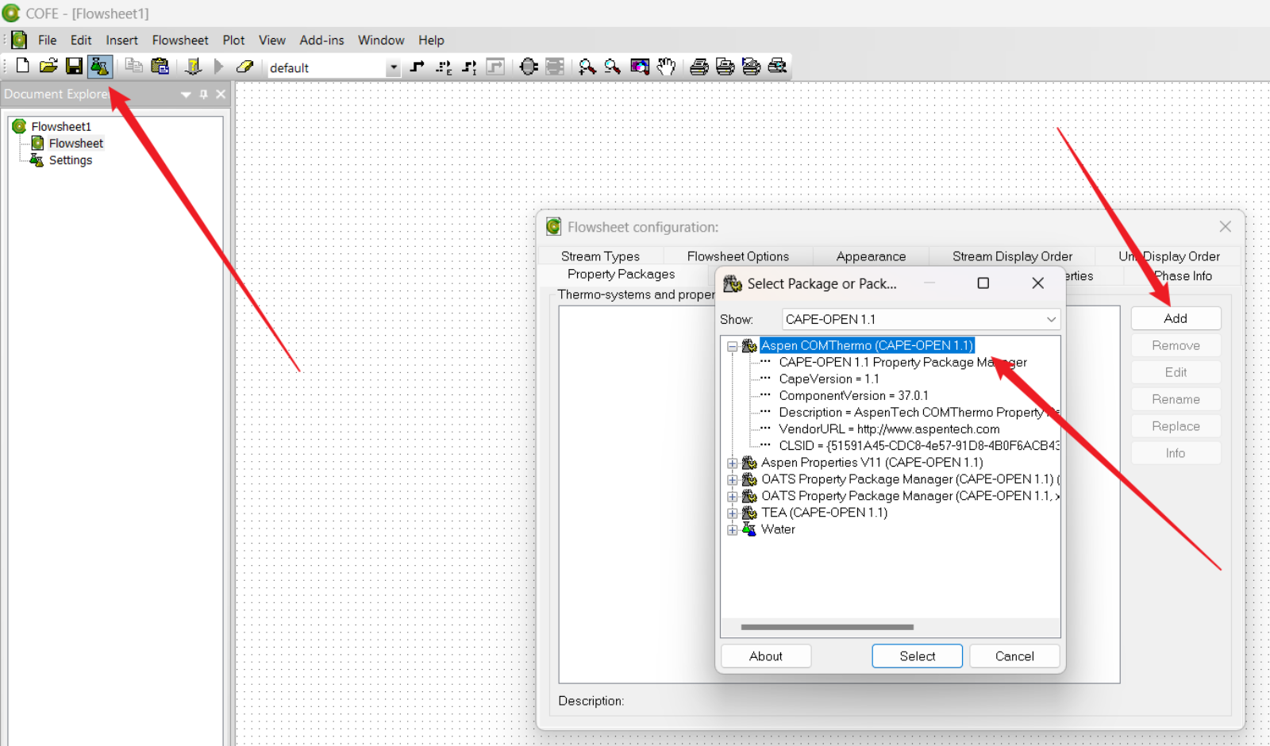This screenshot has height=746, width=1270.
Task: Select Aspen COMThermo (CAPE-OPEN 1.1) package
Action: (867, 346)
